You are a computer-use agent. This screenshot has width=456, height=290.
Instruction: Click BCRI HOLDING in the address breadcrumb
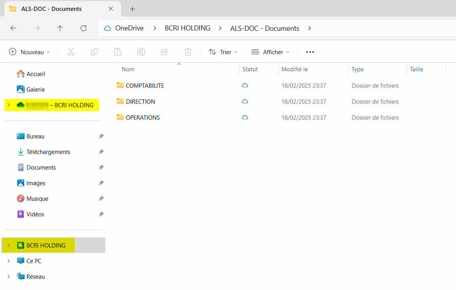(x=187, y=28)
